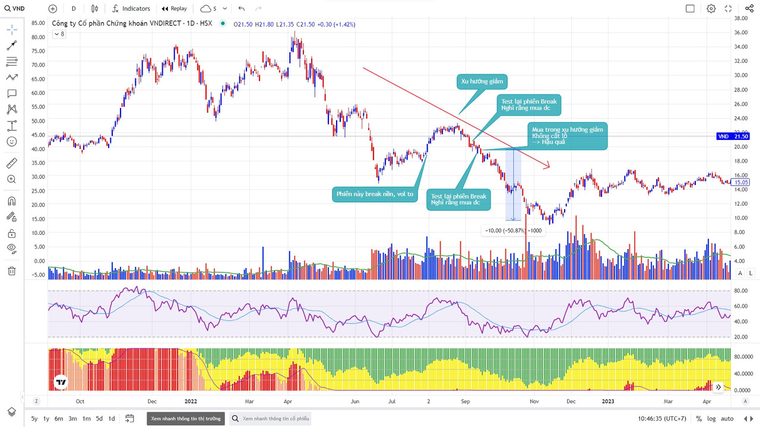The width and height of the screenshot is (760, 427).
Task: Set date range to 1y
Action: tap(46, 419)
